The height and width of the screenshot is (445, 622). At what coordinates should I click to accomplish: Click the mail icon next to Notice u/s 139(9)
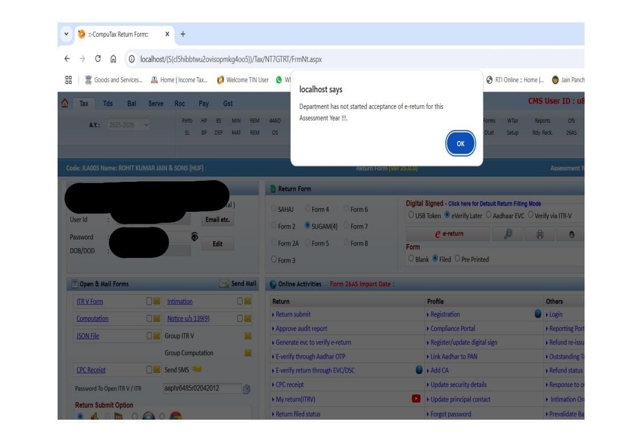(248, 318)
